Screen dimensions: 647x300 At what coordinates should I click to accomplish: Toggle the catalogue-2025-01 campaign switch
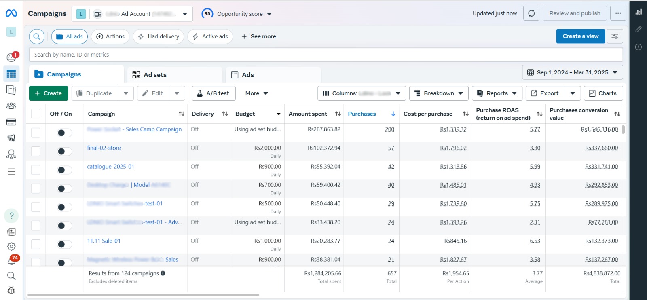point(64,170)
